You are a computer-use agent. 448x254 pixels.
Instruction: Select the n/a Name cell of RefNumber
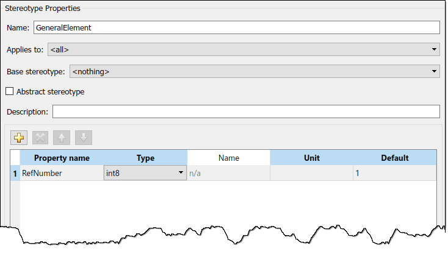[x=228, y=173]
